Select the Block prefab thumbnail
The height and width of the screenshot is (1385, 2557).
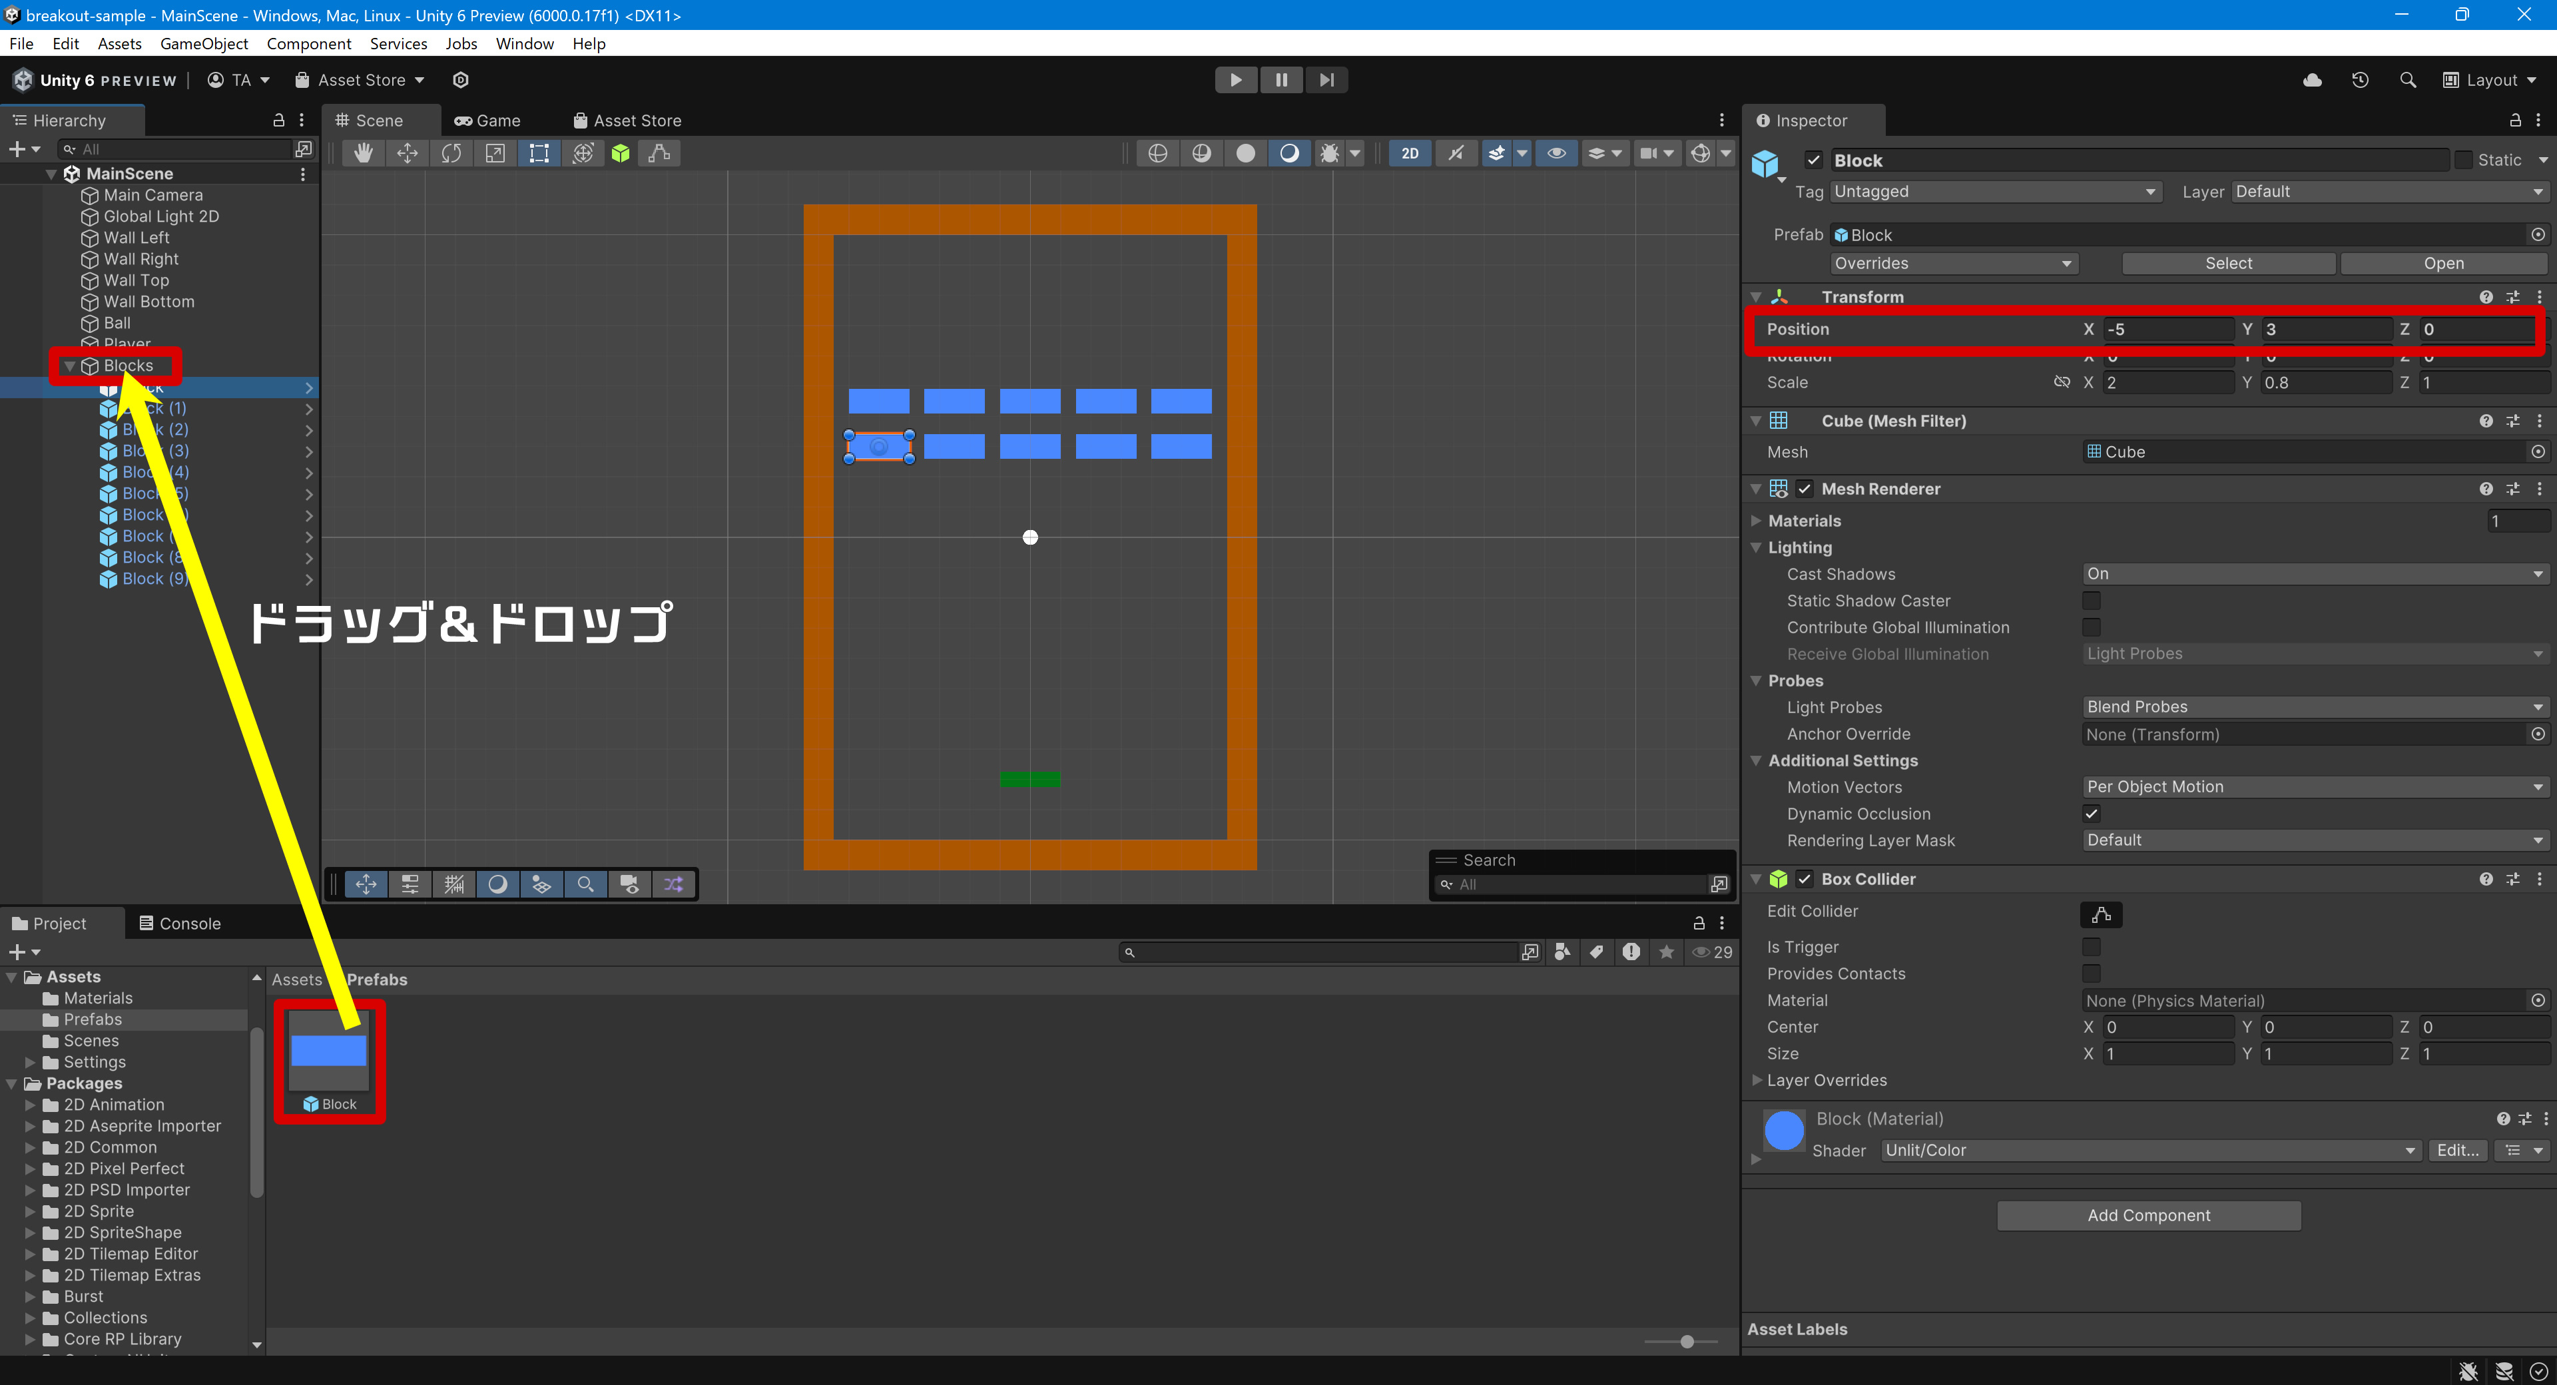328,1051
